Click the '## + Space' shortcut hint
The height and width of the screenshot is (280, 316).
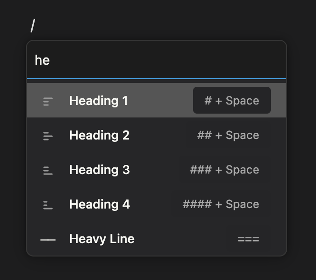pos(228,135)
